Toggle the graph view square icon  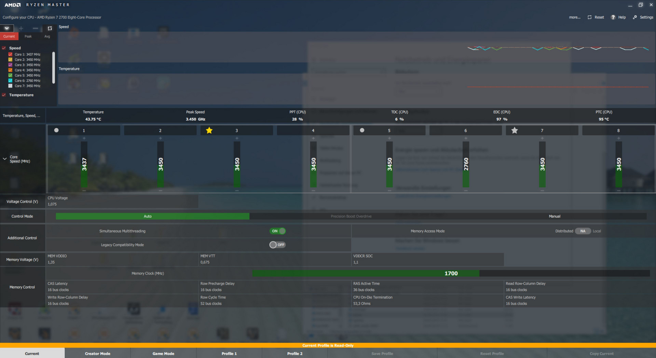[50, 28]
